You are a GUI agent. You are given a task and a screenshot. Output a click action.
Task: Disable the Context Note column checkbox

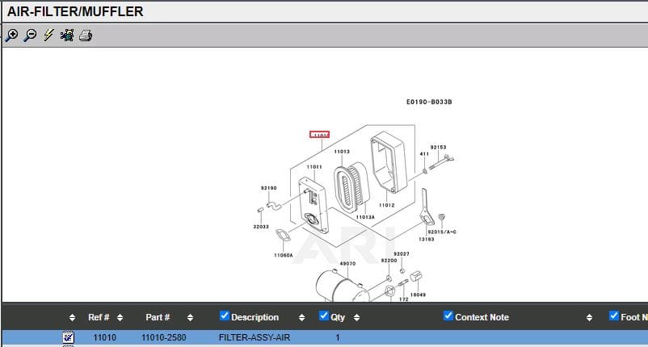pos(448,316)
